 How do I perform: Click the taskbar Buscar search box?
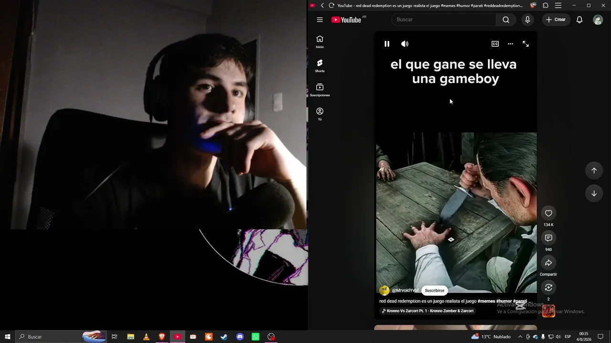(61, 337)
